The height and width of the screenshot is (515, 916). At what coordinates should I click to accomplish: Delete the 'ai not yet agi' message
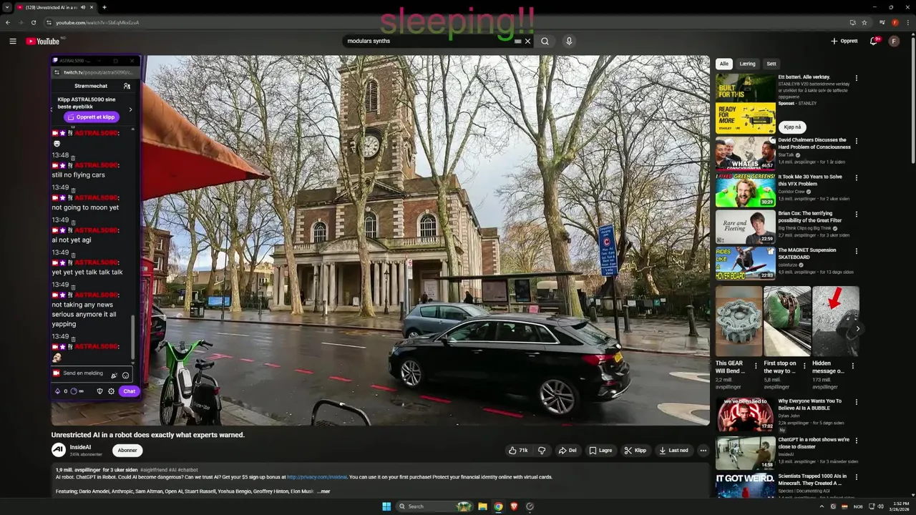pos(72,222)
